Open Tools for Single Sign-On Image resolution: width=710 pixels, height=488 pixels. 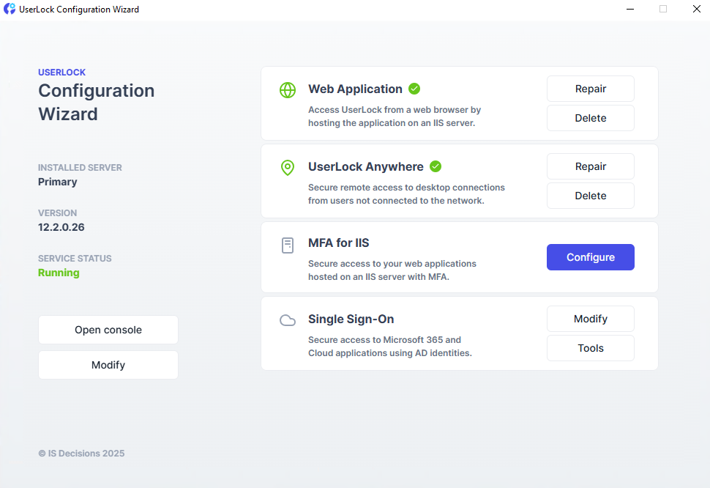pyautogui.click(x=590, y=348)
